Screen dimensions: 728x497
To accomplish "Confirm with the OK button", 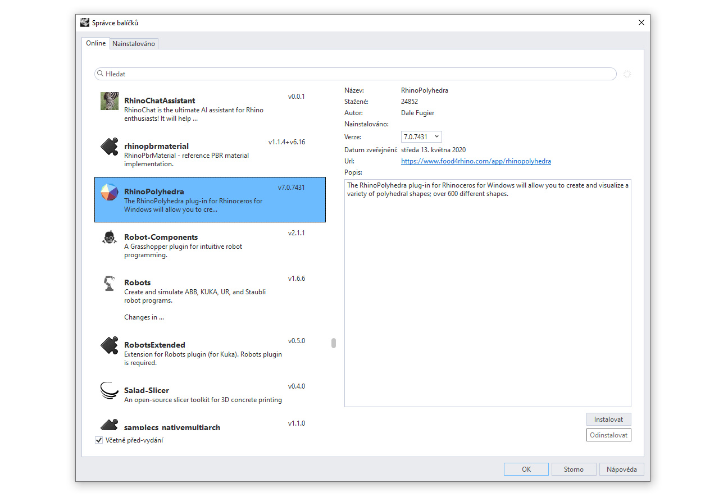I will tap(526, 469).
